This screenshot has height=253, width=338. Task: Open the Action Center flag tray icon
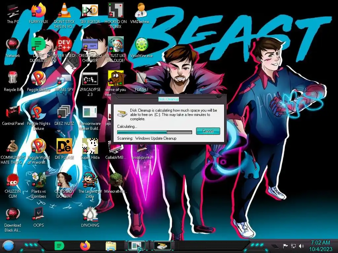(x=285, y=246)
